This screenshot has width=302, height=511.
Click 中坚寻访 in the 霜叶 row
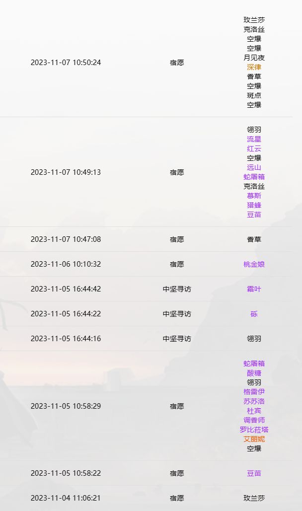pos(177,289)
